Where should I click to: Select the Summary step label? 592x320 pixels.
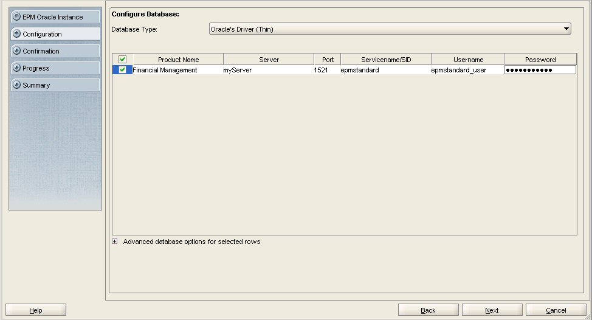click(36, 85)
